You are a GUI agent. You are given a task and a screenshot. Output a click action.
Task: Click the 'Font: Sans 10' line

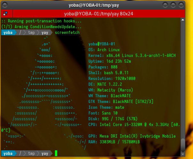(103, 113)
